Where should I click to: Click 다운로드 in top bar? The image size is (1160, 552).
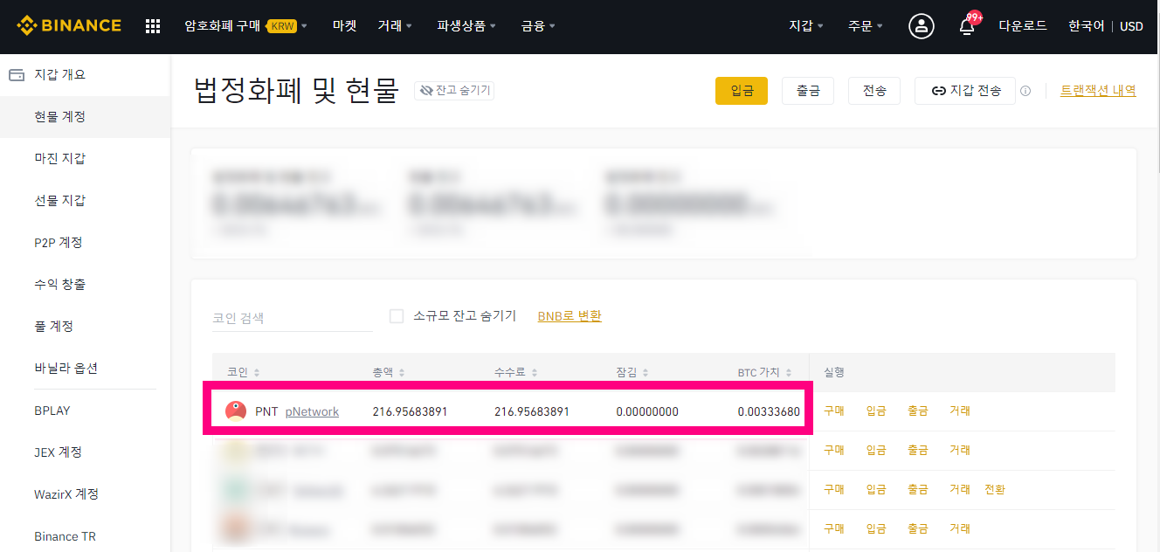1023,26
